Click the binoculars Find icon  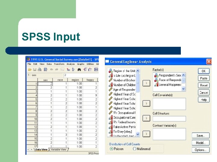79,70
